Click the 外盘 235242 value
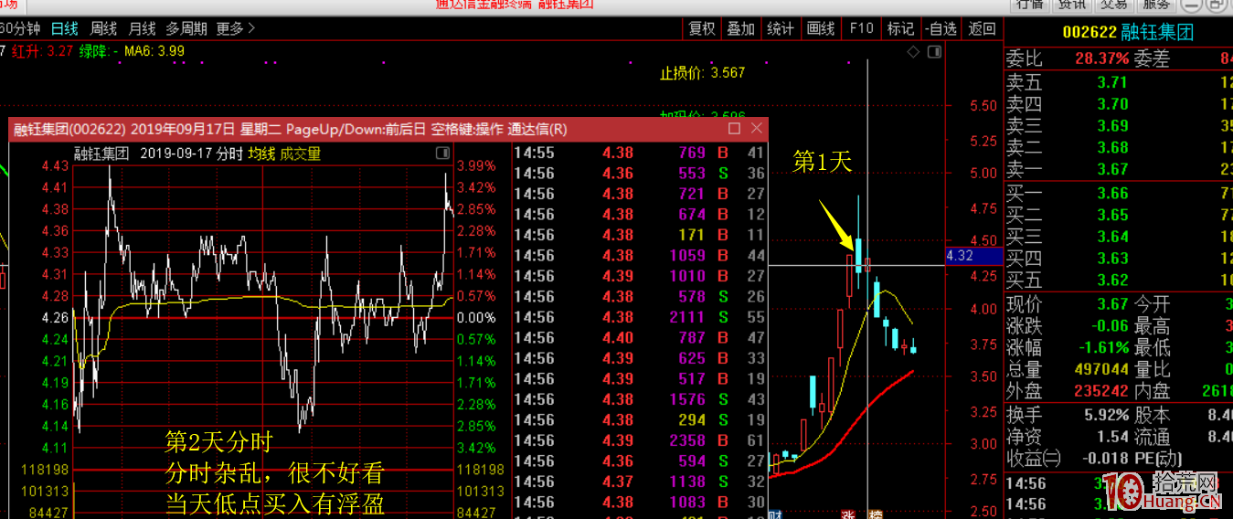Viewport: 1233px width, 519px height. tap(1100, 391)
